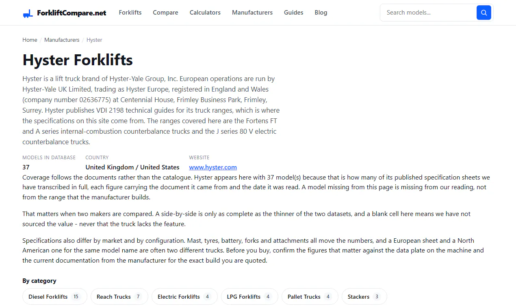The width and height of the screenshot is (516, 308).
Task: Click the COUNTRY label
Action: pyautogui.click(x=97, y=158)
